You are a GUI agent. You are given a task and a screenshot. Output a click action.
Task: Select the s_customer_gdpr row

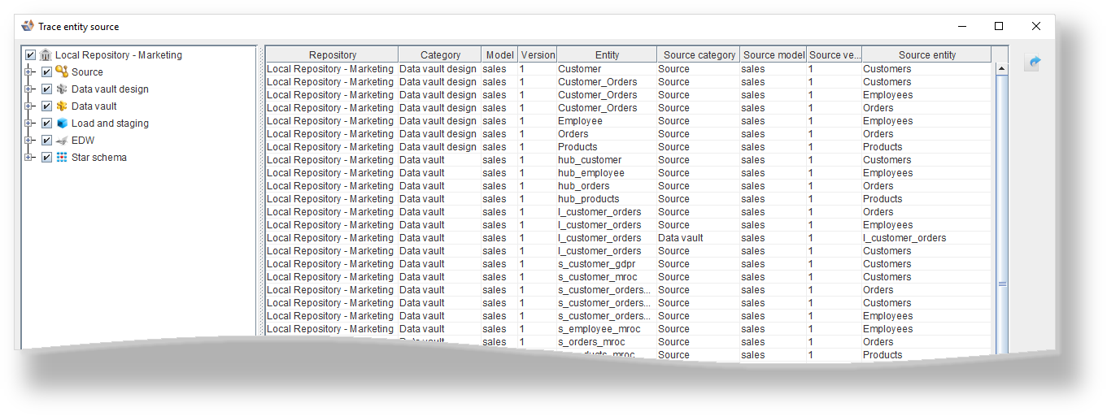point(595,264)
